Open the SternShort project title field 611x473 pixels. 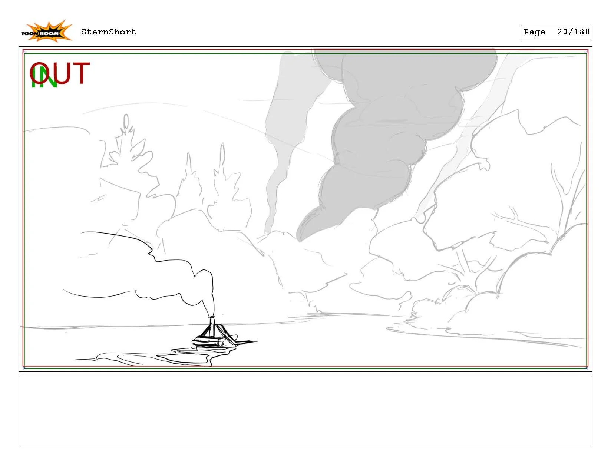point(108,32)
